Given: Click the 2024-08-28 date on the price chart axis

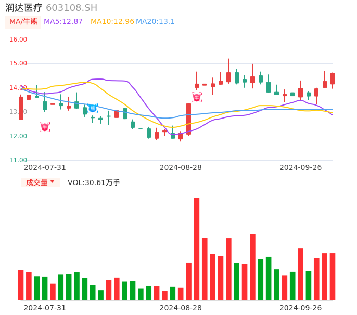Looking at the screenshot, I should pyautogui.click(x=181, y=167).
